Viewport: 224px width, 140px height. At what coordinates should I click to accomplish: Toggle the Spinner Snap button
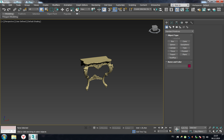(x=125, y=9)
